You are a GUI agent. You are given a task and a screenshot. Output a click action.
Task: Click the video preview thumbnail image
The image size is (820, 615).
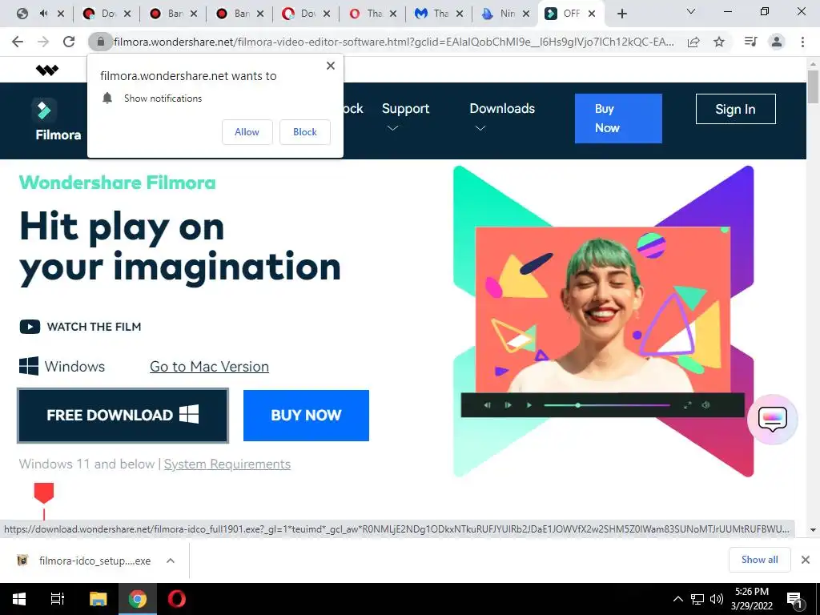[x=602, y=310]
